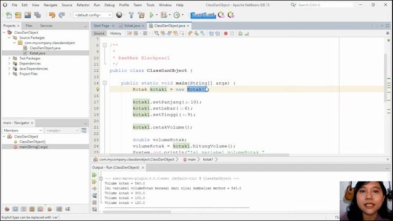Collapse the main method code fold

[x=105, y=83]
